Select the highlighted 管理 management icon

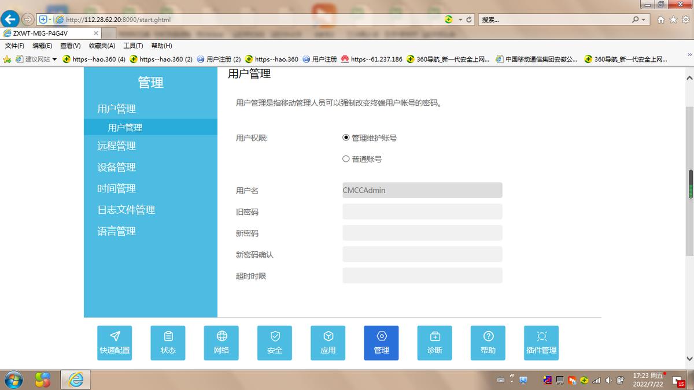381,342
